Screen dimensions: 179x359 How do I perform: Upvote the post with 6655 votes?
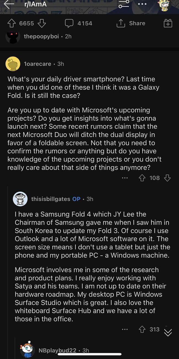(x=12, y=23)
